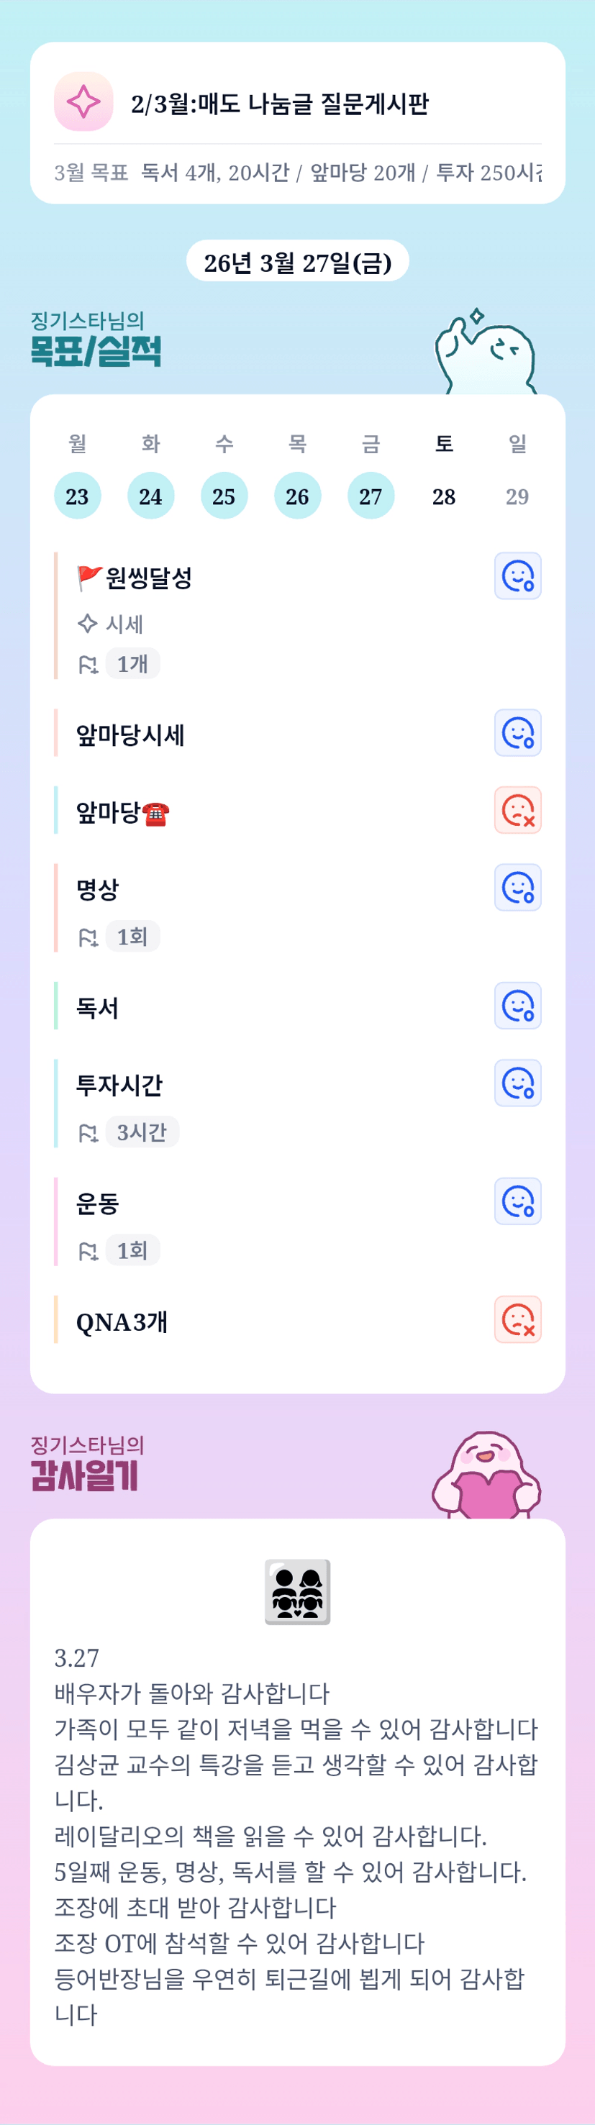Viewport: 595px width, 2125px height.
Task: Click the smiley status icon for 앞마당시세
Action: tap(517, 732)
